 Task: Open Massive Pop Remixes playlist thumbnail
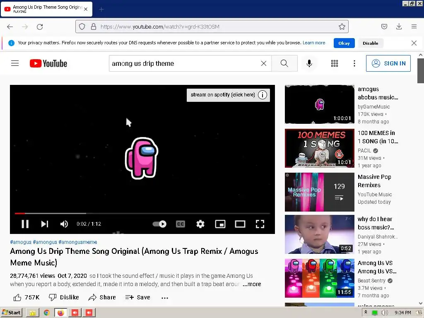(x=319, y=192)
